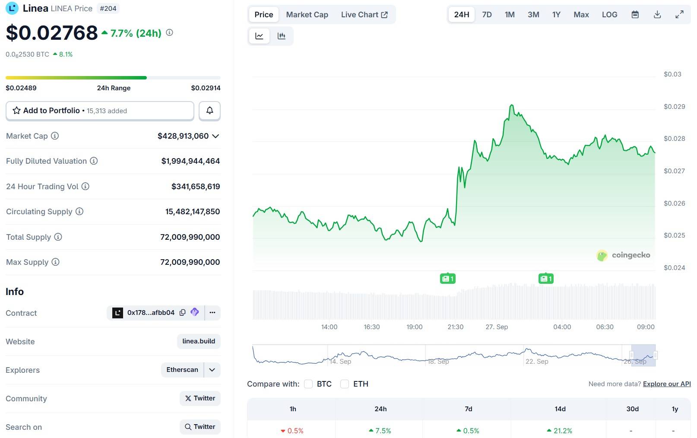Click the 21.2% value under 14d
Viewport: 697px width, 438px height.
560,431
